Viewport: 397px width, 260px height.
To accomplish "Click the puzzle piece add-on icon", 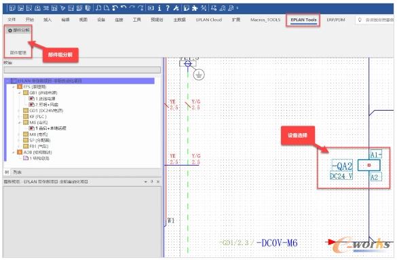I will point(195,8).
